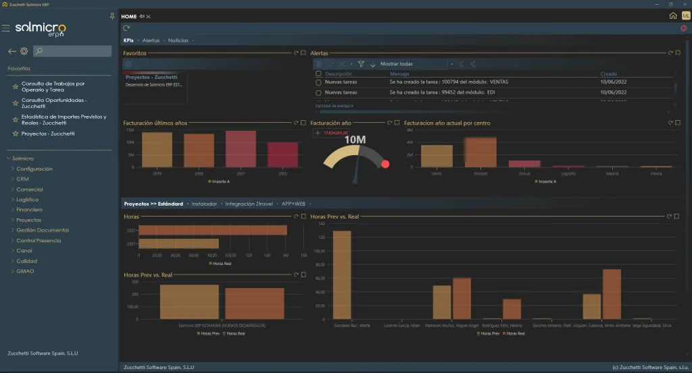Maximize the Horas panel
This screenshot has width=692, height=373.
[303, 217]
